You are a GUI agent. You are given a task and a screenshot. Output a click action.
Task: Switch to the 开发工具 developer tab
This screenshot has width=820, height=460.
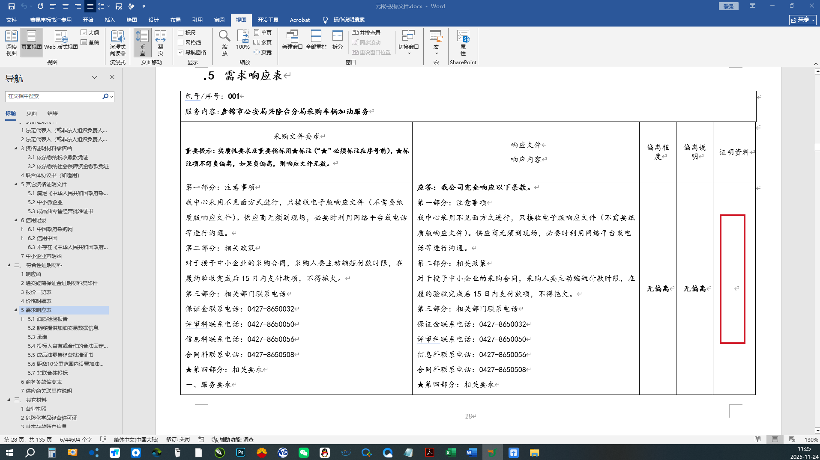[x=268, y=20]
